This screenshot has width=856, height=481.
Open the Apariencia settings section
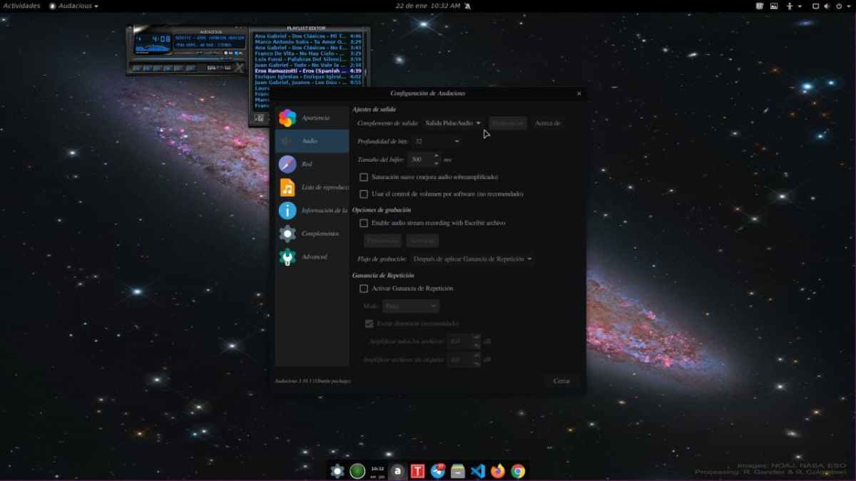click(312, 117)
